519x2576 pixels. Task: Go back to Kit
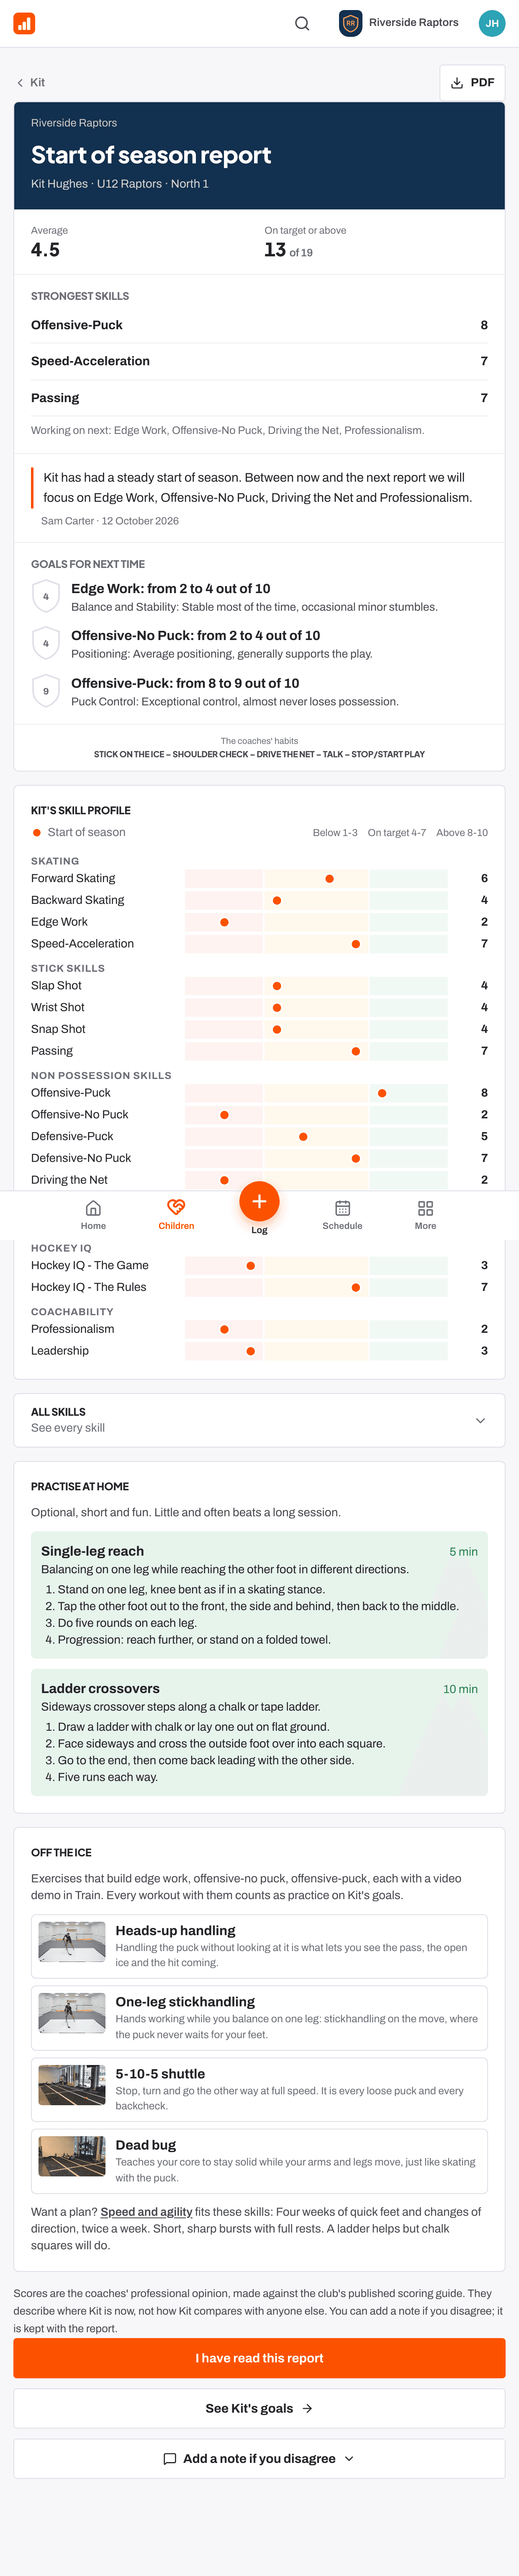[x=31, y=83]
